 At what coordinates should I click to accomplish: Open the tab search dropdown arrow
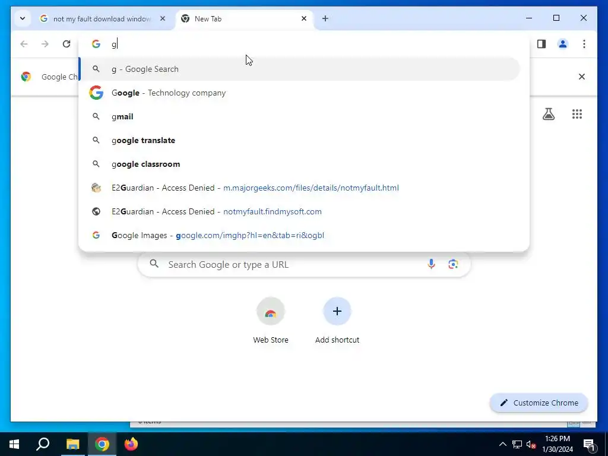23,18
